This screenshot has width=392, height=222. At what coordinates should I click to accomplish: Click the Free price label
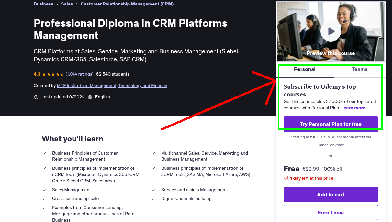coord(292,169)
